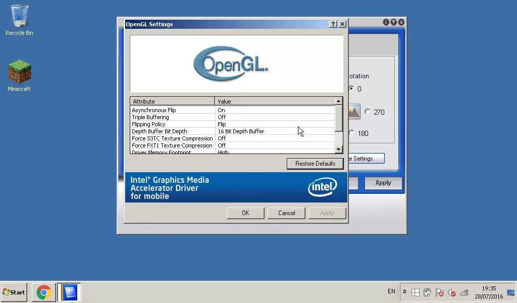Select Force S3TC Texture Compression attribute
Image resolution: width=517 pixels, height=303 pixels.
173,138
